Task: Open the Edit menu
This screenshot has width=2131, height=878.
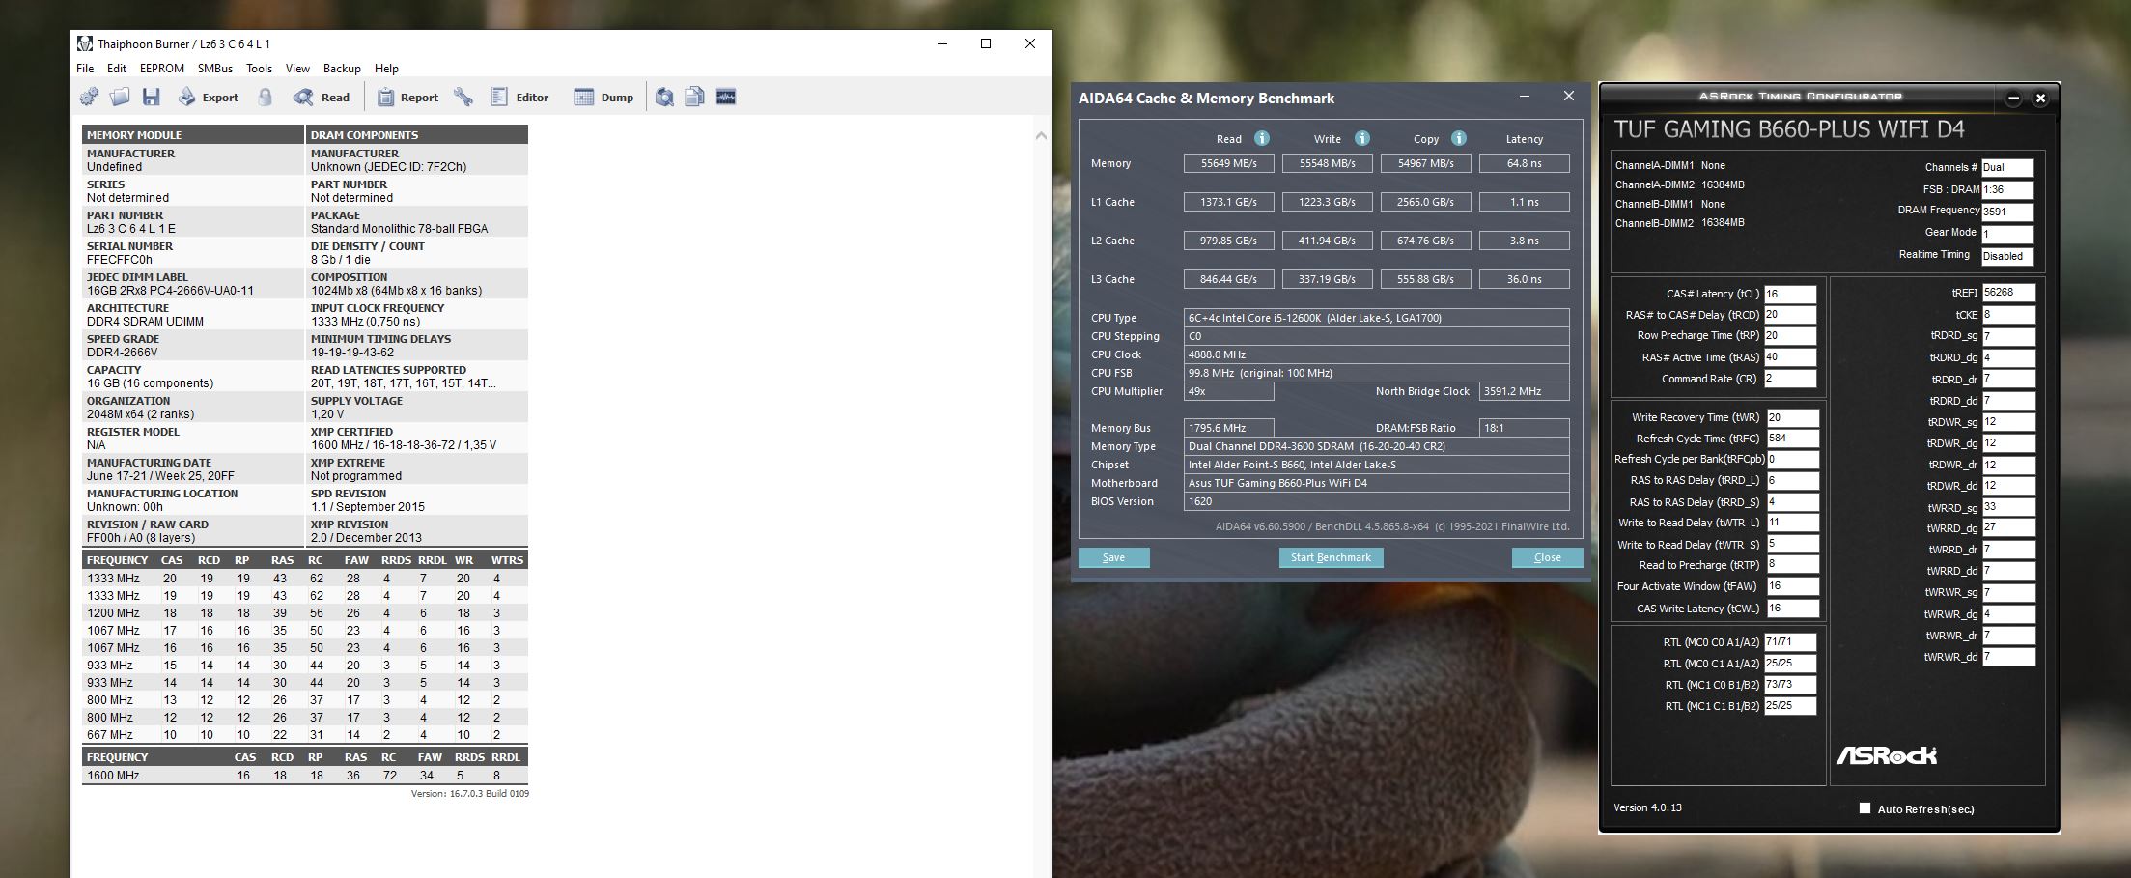Action: pos(117,69)
